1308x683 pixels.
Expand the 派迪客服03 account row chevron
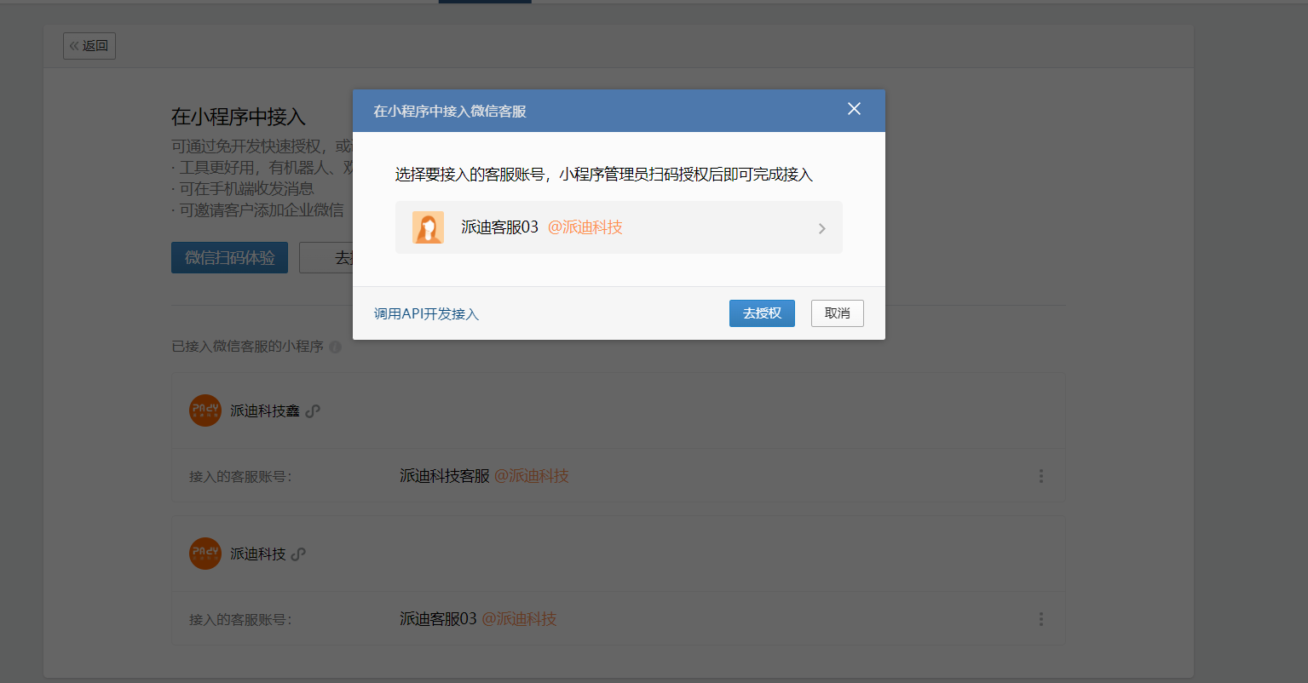(821, 228)
